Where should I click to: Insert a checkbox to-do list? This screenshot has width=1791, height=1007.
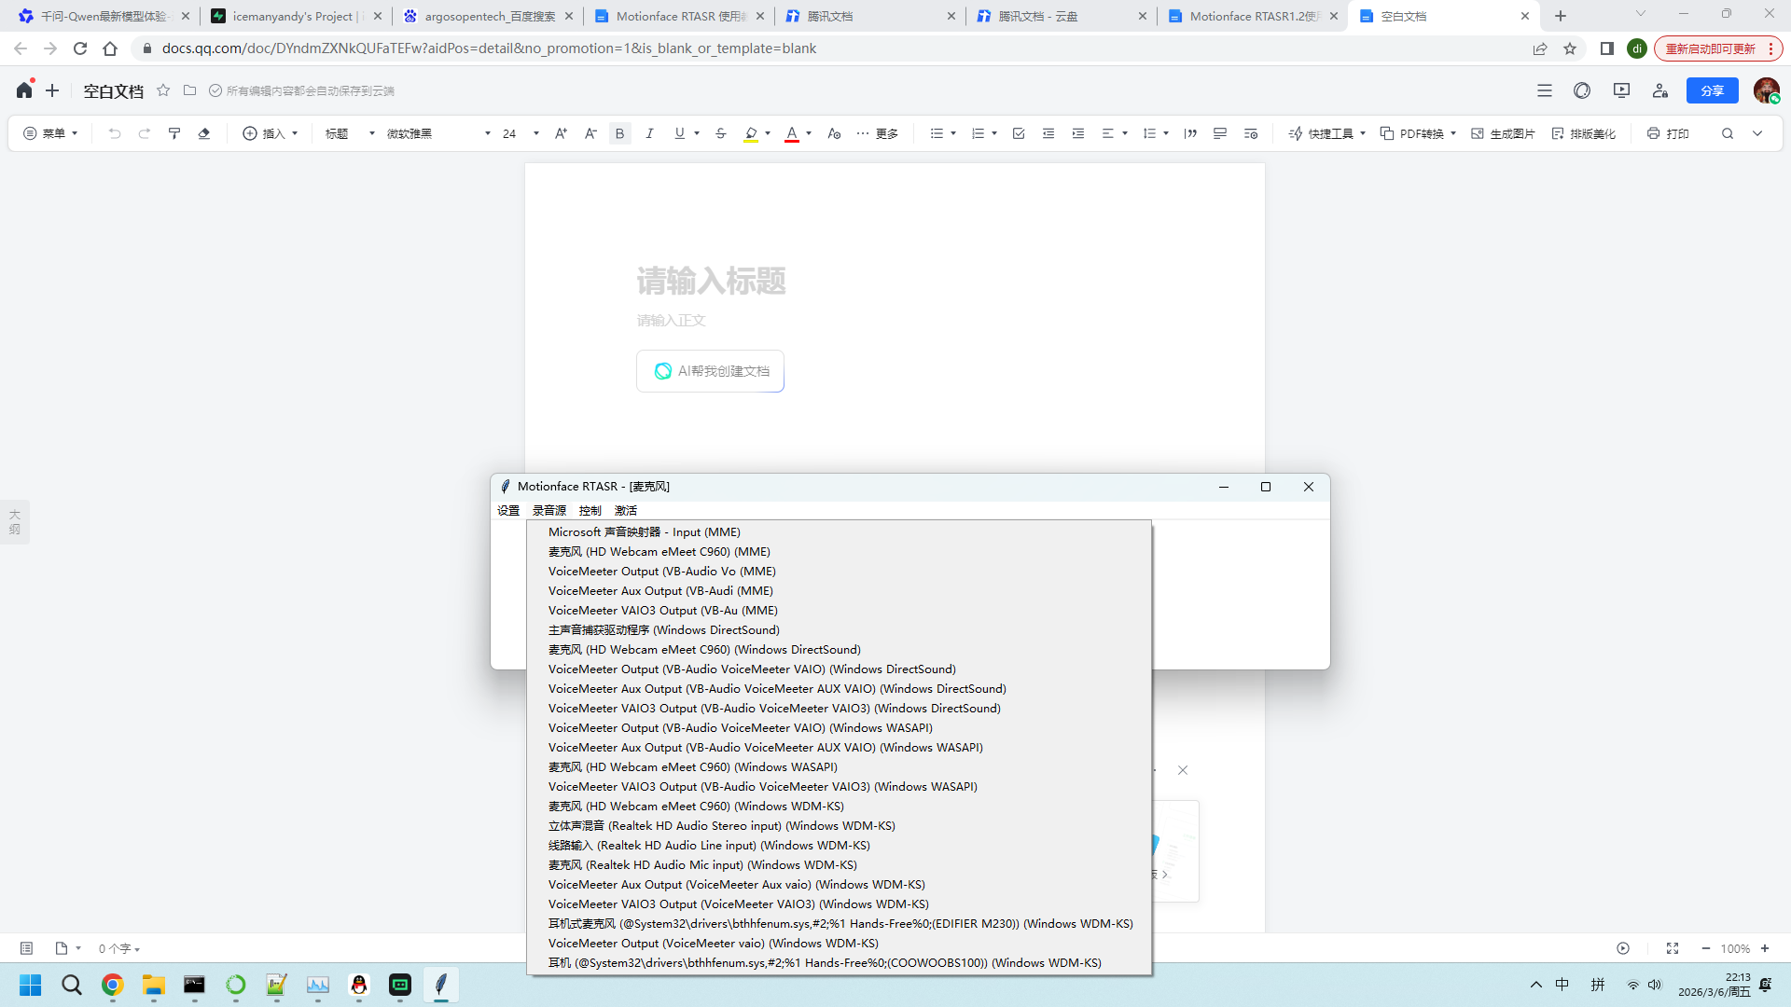[1019, 133]
